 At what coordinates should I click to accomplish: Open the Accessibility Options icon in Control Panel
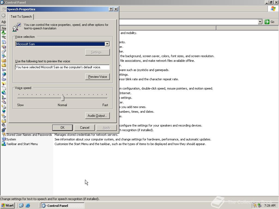click(4, 33)
